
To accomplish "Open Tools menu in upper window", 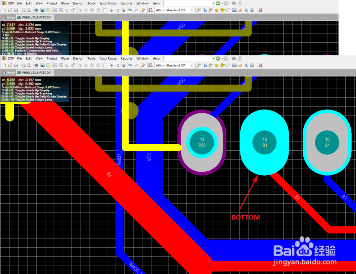I will pyautogui.click(x=91, y=4).
